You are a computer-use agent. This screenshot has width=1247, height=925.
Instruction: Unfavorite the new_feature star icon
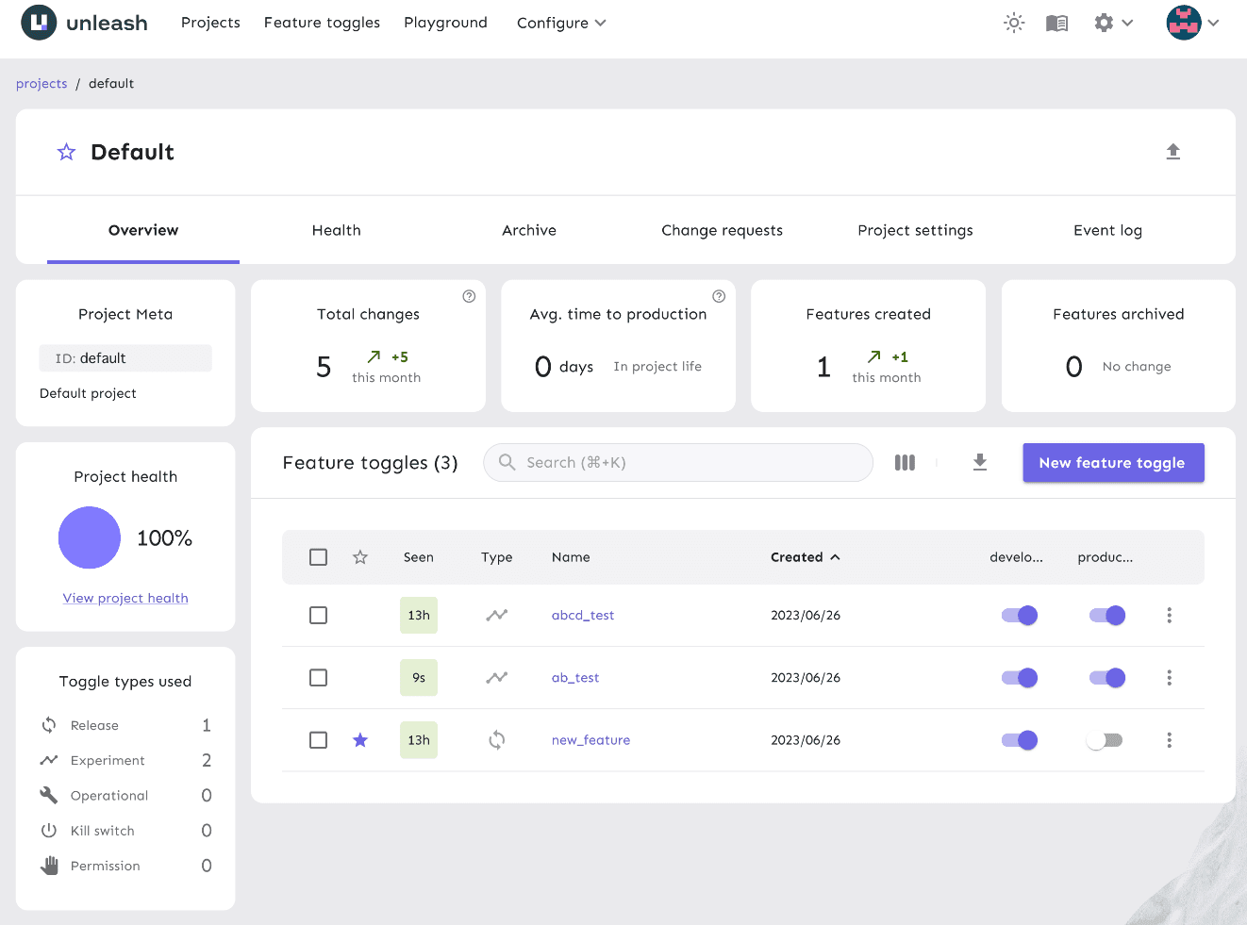(x=360, y=740)
